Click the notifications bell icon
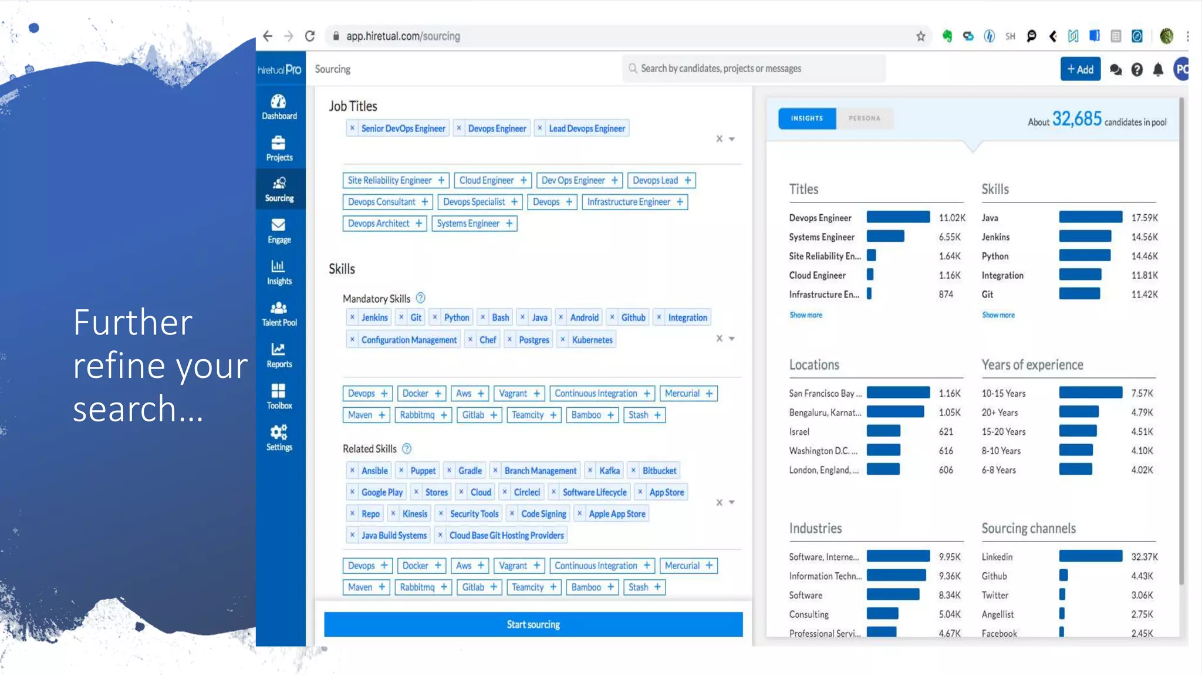This screenshot has width=1202, height=676. pos(1157,70)
